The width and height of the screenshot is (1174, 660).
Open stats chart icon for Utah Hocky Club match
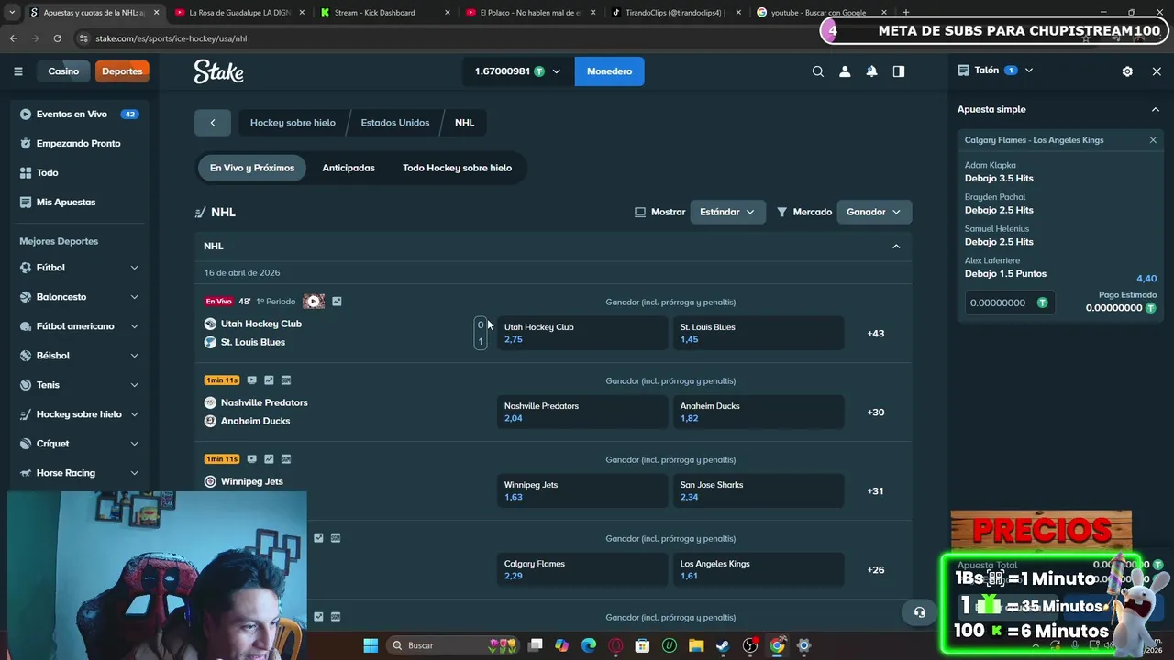pos(337,302)
